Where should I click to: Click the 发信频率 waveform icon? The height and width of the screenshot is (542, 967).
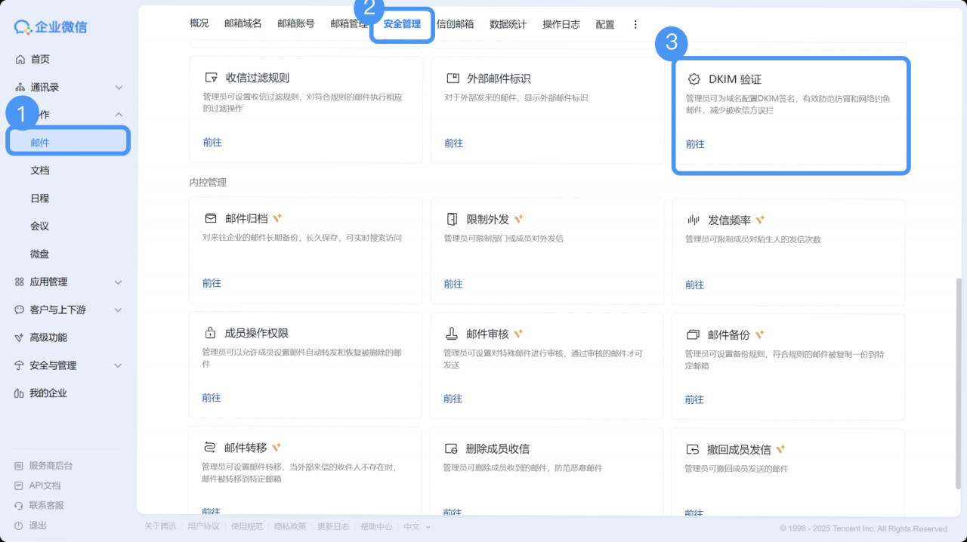coord(694,220)
